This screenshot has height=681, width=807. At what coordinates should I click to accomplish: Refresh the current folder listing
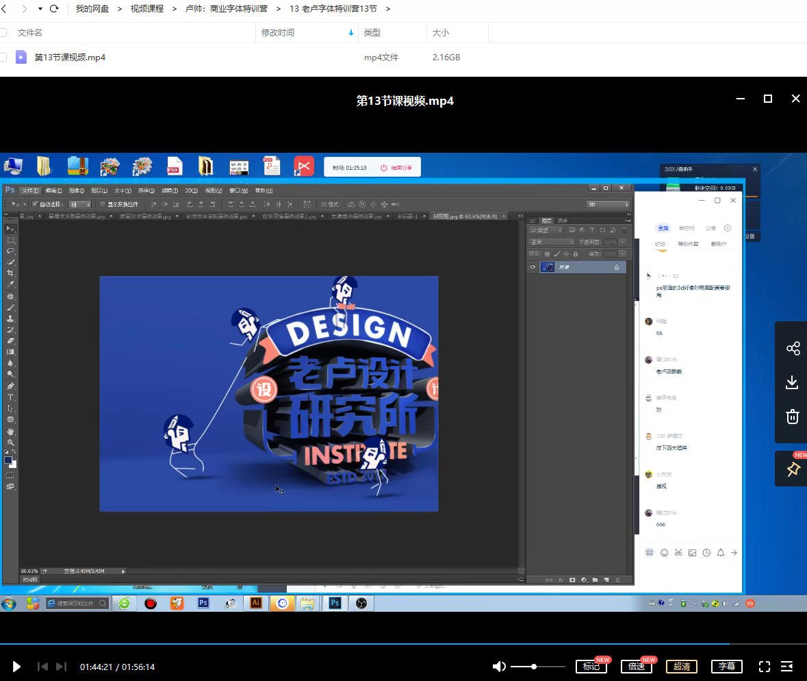pyautogui.click(x=54, y=9)
